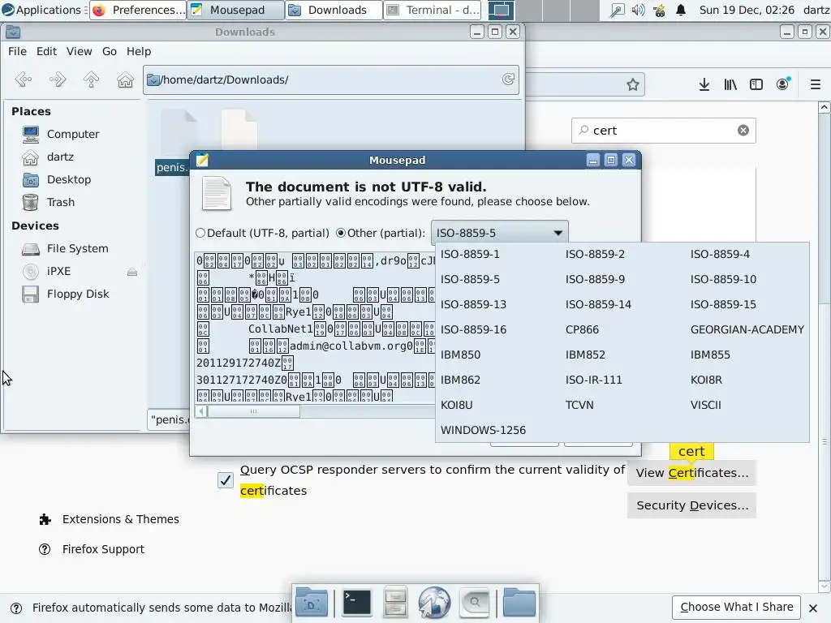The width and height of the screenshot is (831, 623).
Task: Choose KOI8R encoding
Action: (x=706, y=380)
